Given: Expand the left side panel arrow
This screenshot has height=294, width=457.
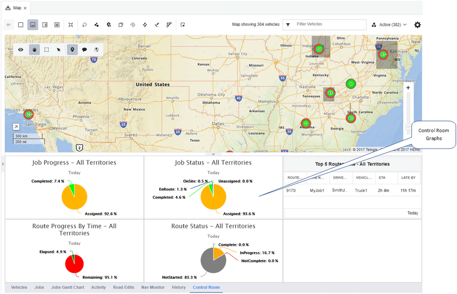Looking at the screenshot, I should pos(3,164).
